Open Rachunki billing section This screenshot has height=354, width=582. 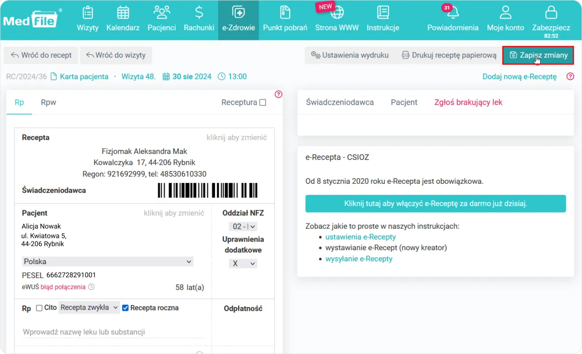(x=199, y=19)
